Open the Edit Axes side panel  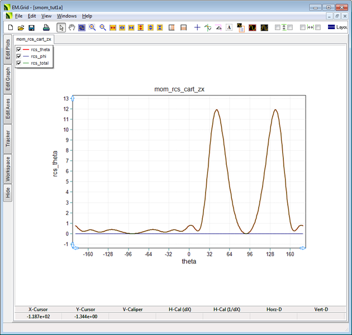point(8,109)
